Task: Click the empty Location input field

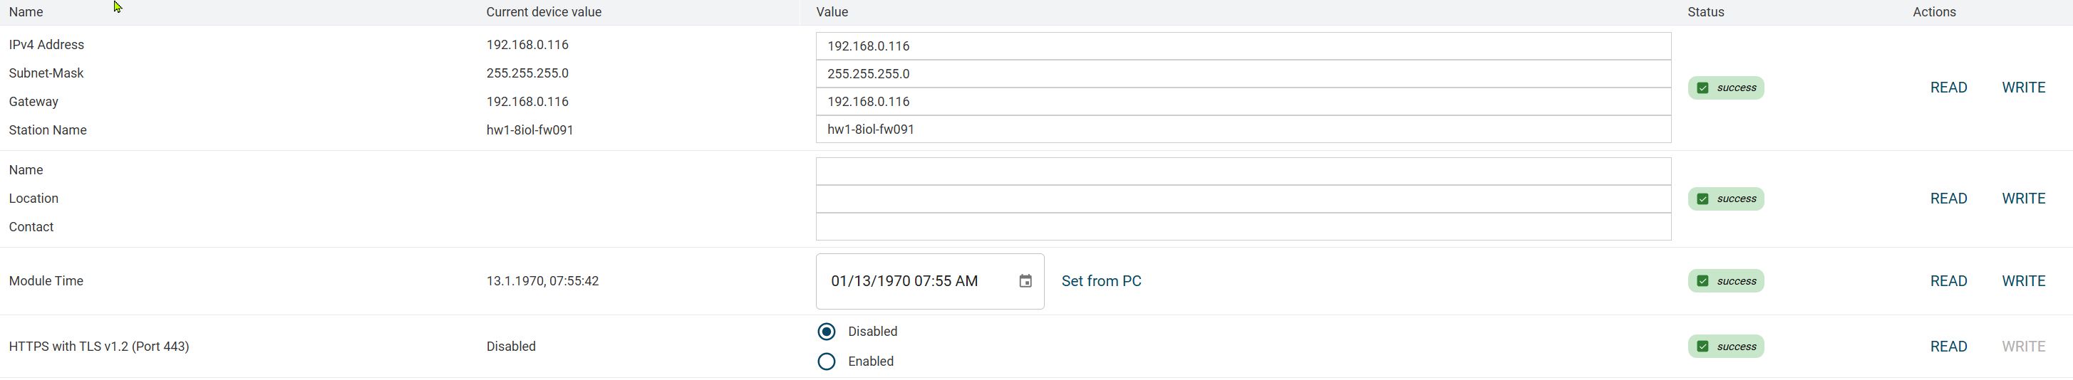Action: 1243,199
